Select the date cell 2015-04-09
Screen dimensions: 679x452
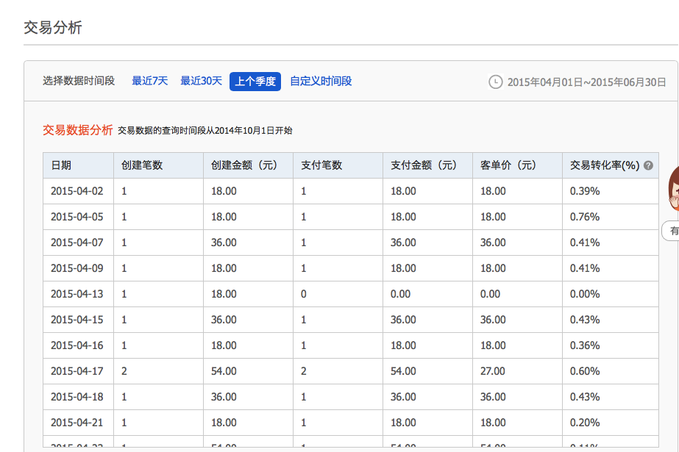pos(77,268)
